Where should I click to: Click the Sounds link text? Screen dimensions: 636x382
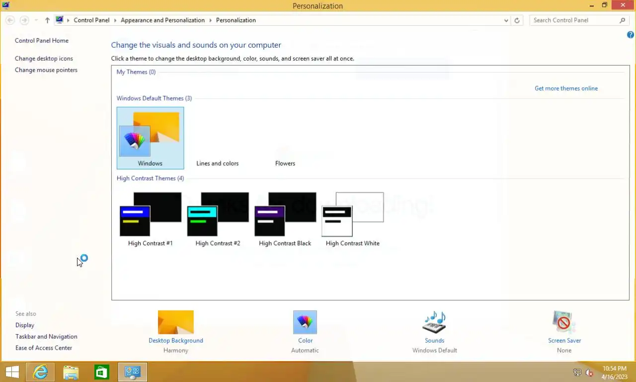pos(434,341)
